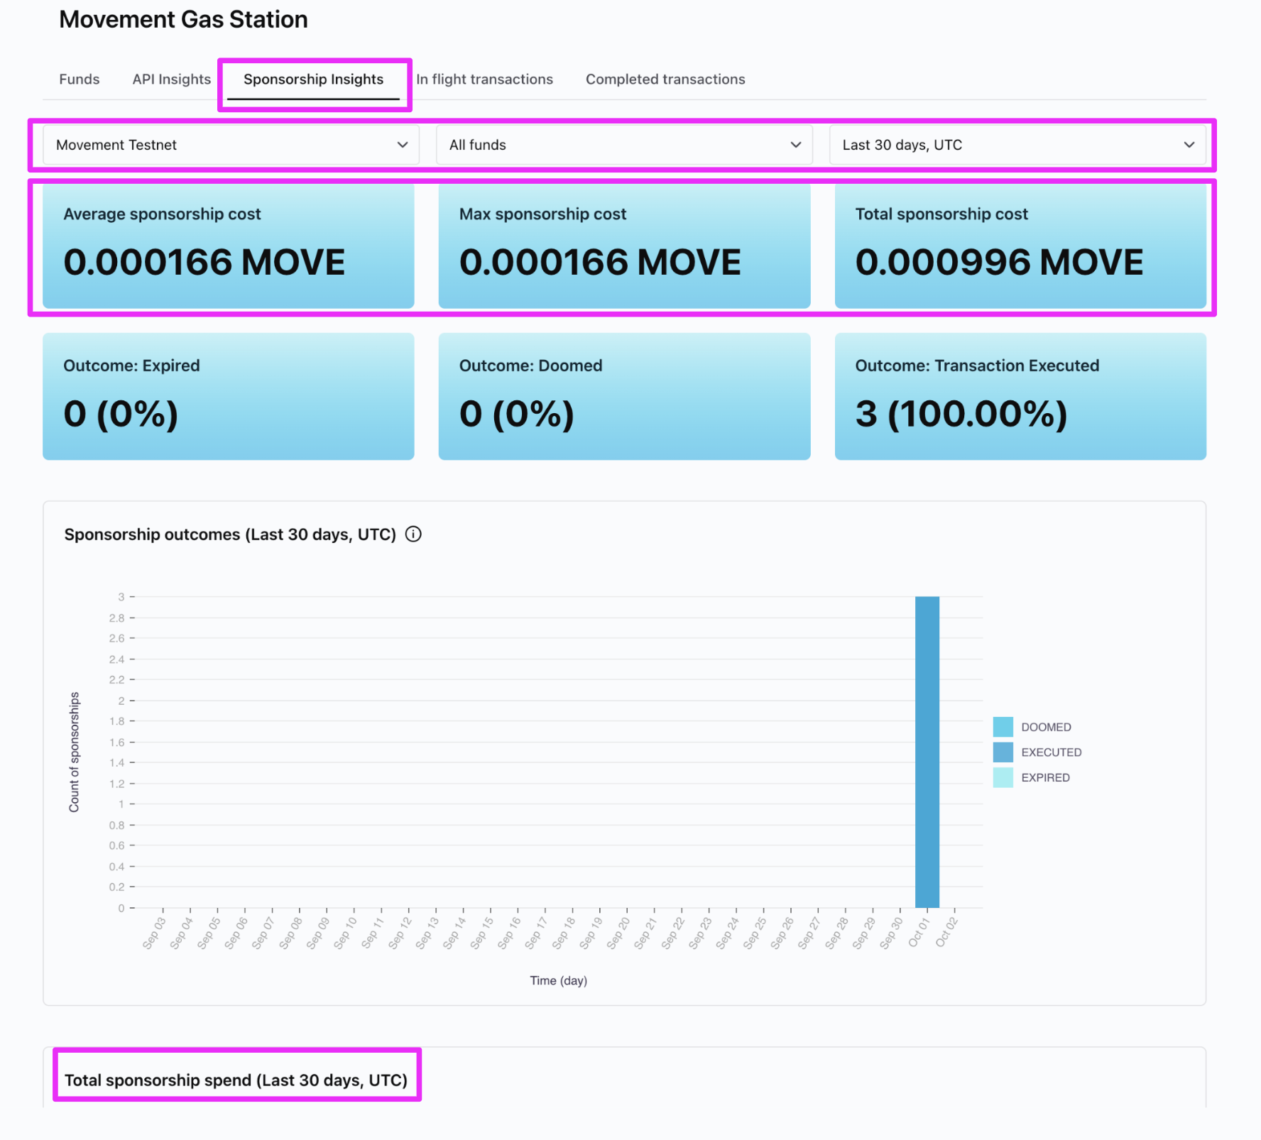The height and width of the screenshot is (1140, 1261).
Task: Go to the Completed transactions tab
Action: coord(665,80)
